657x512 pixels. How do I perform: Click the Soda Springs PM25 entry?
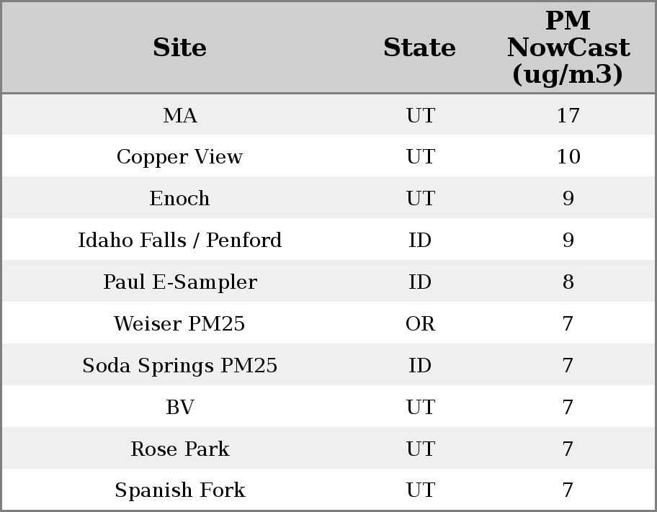[x=179, y=366]
